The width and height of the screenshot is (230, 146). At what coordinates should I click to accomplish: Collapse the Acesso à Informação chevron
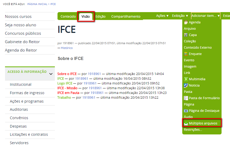[x=51, y=74]
